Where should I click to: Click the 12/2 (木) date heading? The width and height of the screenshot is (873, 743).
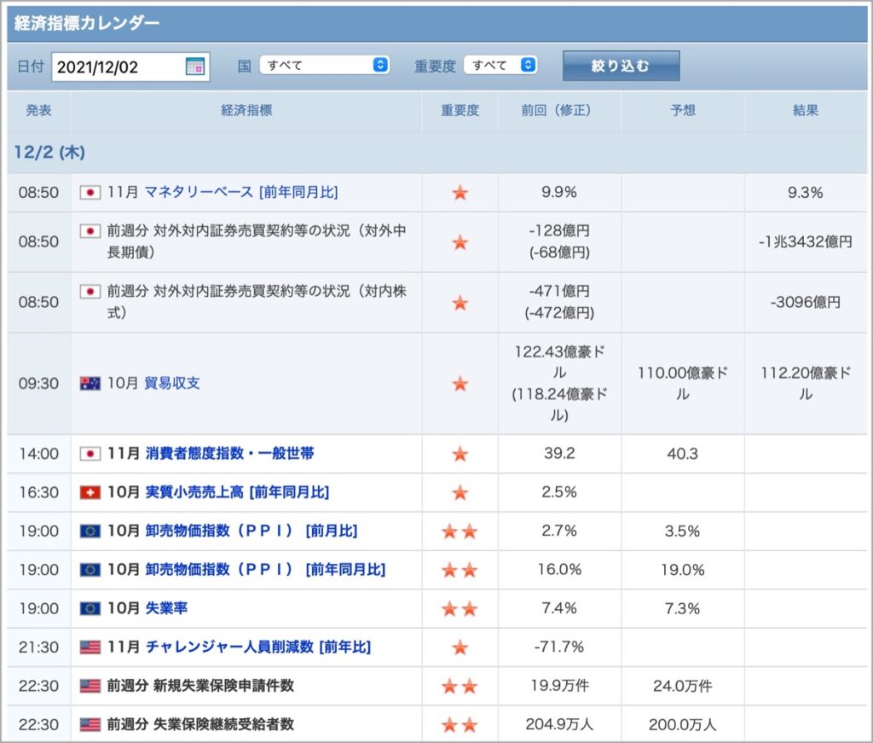49,152
